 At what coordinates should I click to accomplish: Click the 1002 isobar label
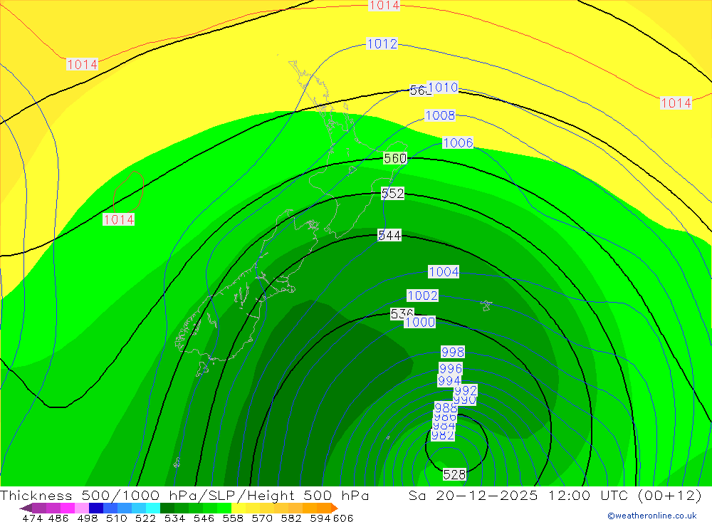pyautogui.click(x=422, y=296)
